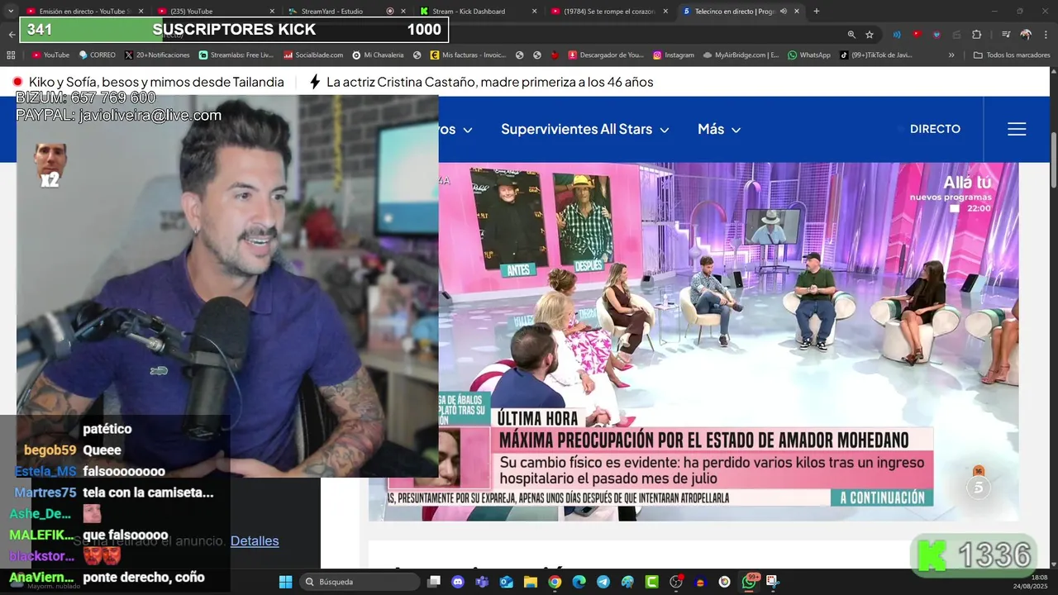Open Telegram from the taskbar
Screen dimensions: 1058x595
[603, 582]
